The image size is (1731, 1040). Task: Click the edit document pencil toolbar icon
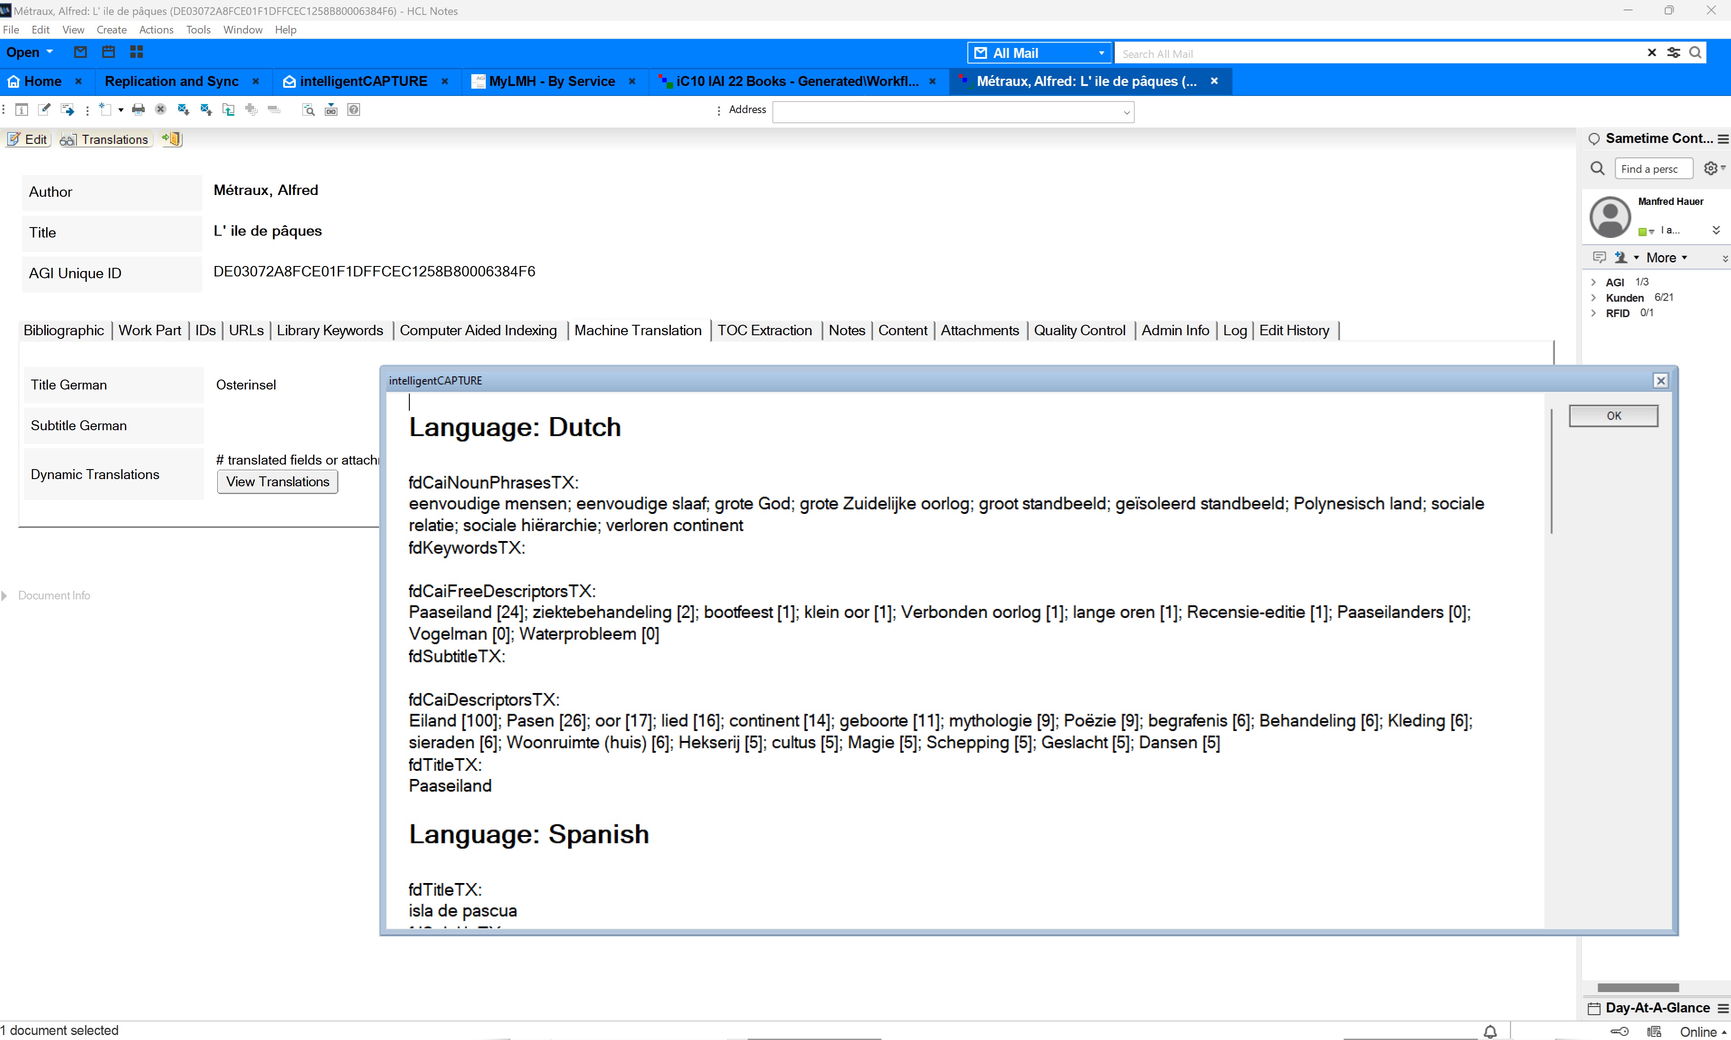[44, 109]
